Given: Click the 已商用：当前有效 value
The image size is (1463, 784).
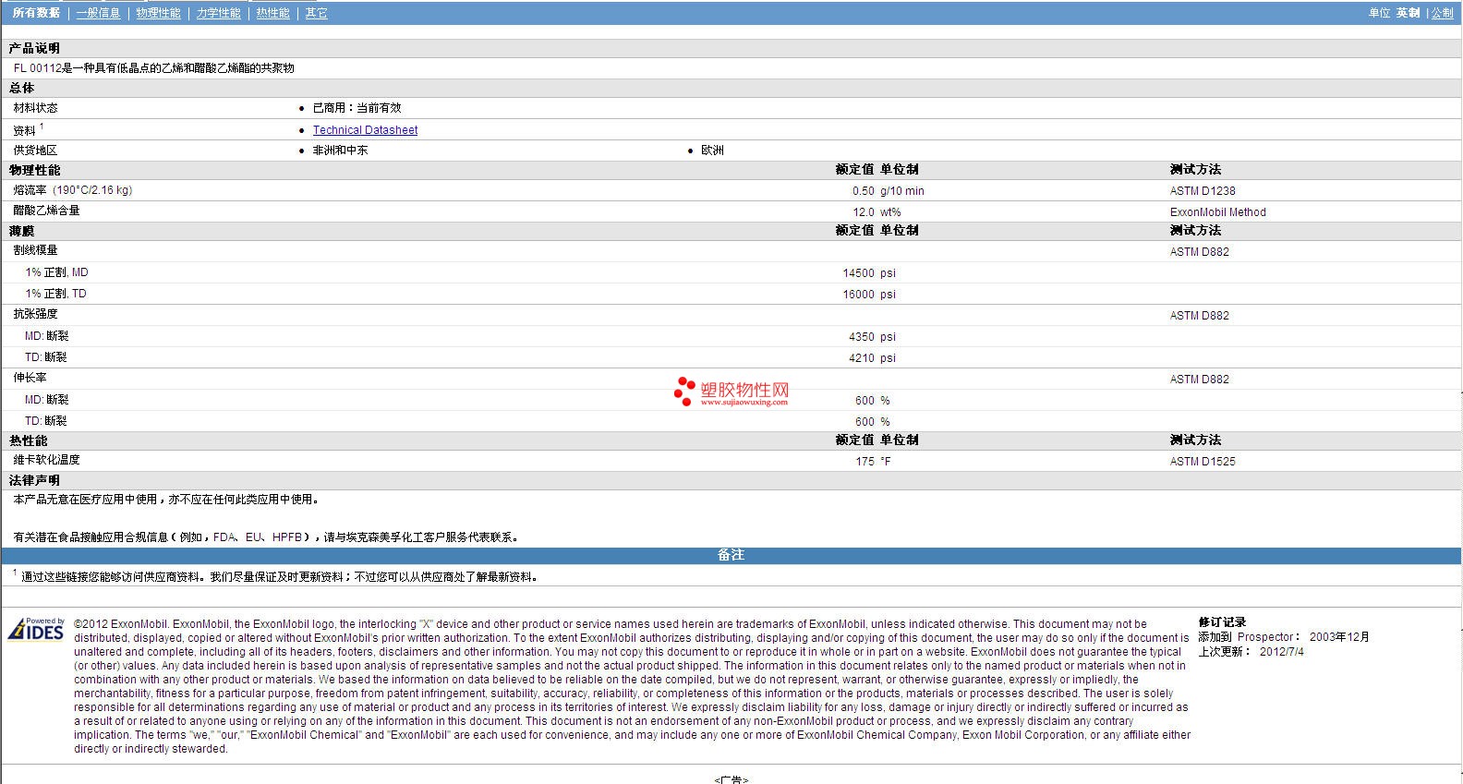Looking at the screenshot, I should coord(357,108).
